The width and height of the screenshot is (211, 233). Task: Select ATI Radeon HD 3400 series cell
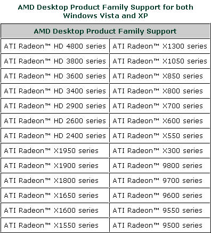pos(55,91)
